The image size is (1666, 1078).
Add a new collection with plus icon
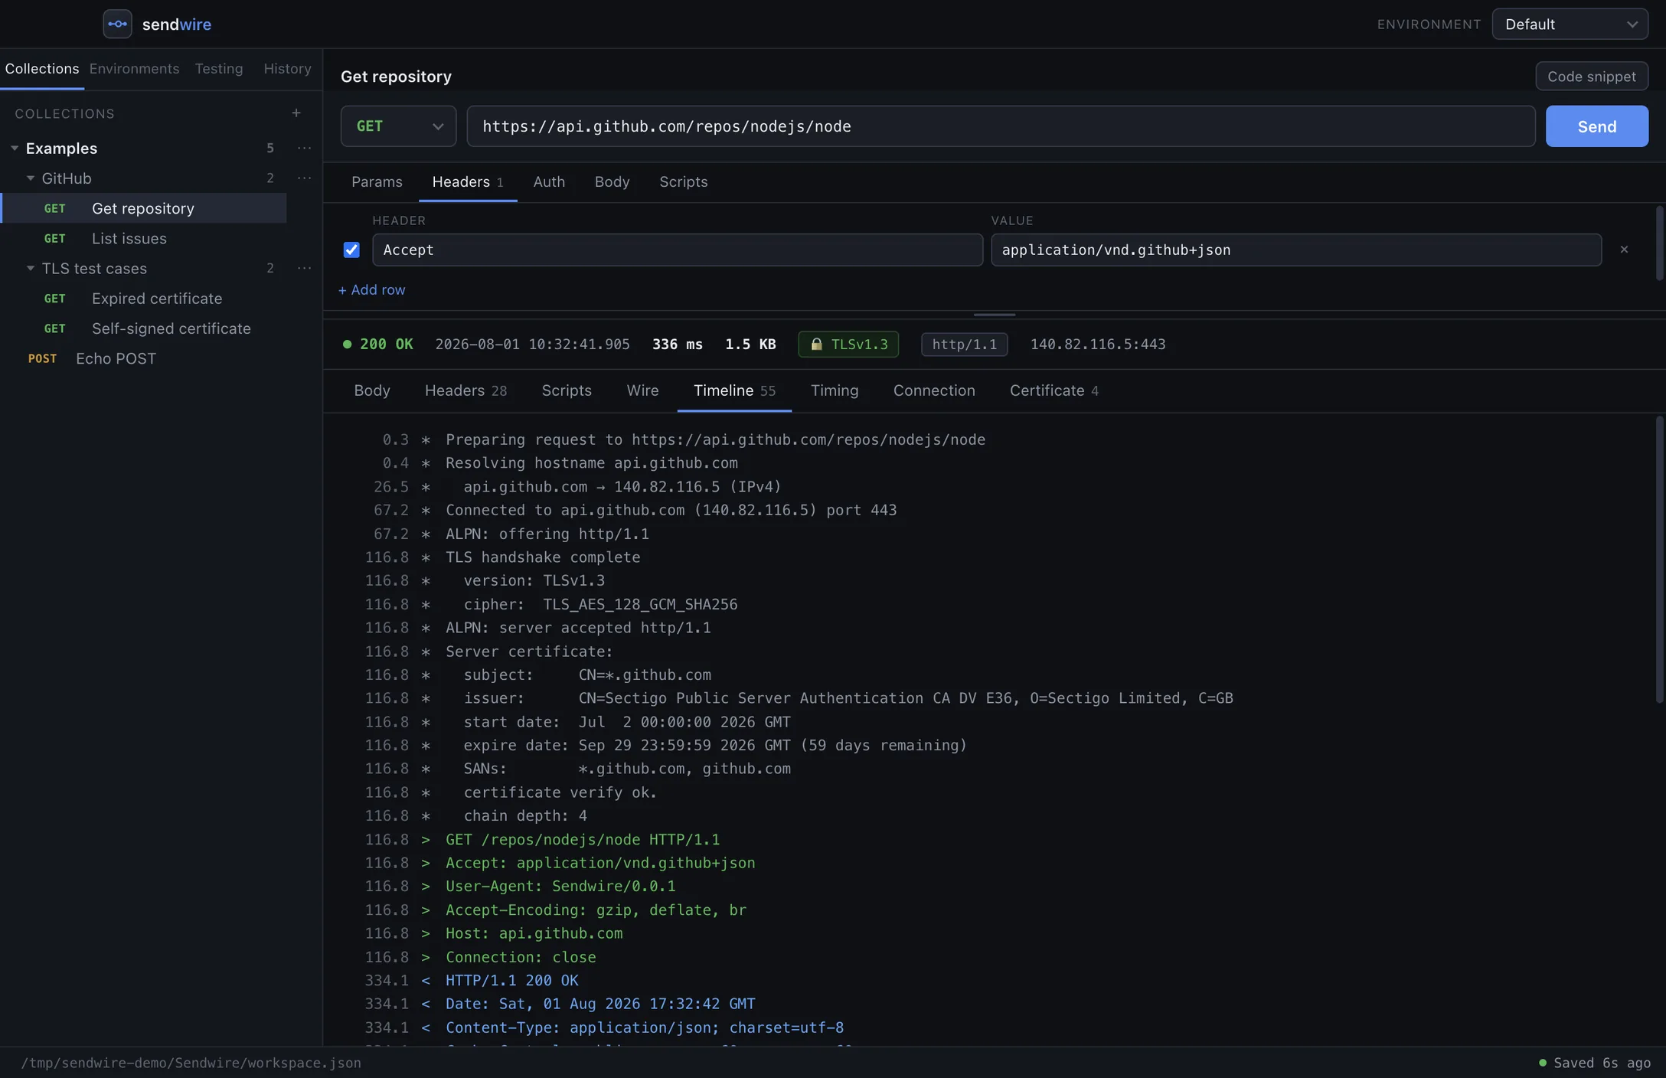(x=296, y=113)
